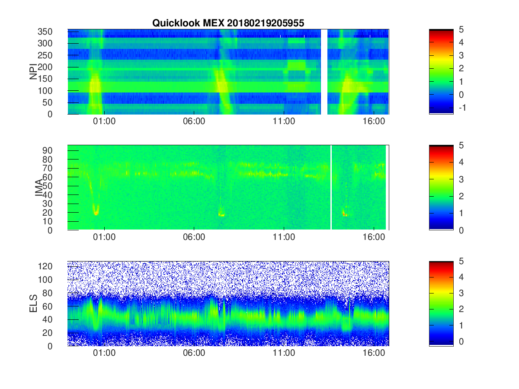The width and height of the screenshot is (519, 389).
Task: Click the 0 label on IMA colorbar
Action: tap(461, 230)
